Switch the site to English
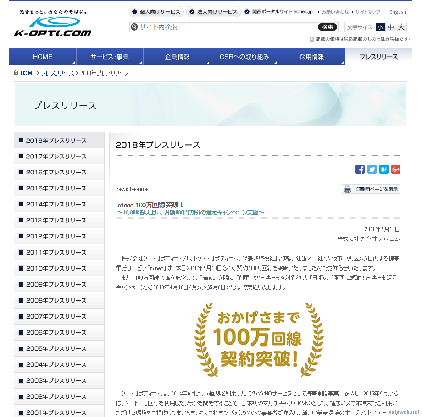 398,12
